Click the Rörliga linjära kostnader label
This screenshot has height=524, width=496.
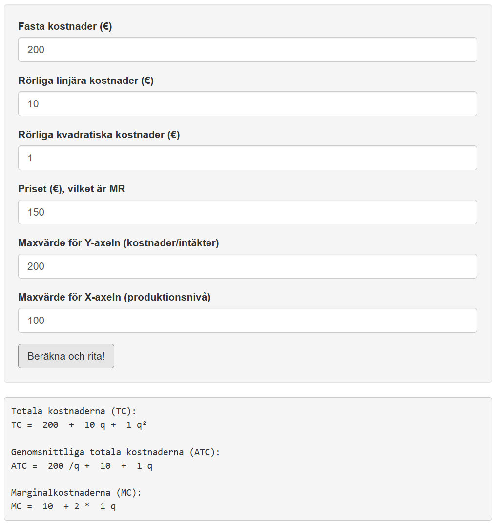click(86, 81)
